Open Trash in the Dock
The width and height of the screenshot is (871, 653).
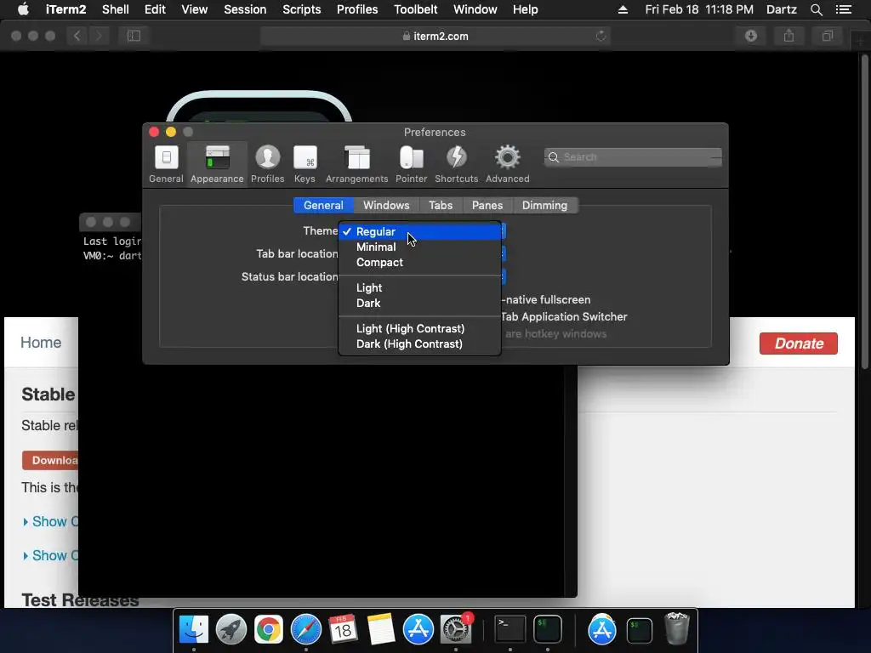click(x=676, y=628)
